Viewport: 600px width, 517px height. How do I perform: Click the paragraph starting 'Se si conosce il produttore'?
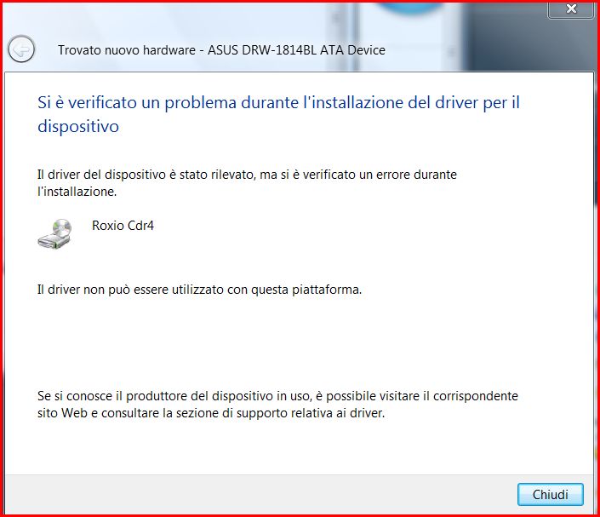click(277, 405)
